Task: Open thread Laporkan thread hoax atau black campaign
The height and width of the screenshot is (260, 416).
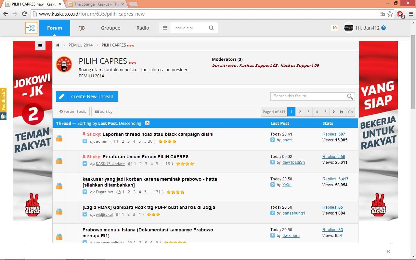Action: point(158,134)
